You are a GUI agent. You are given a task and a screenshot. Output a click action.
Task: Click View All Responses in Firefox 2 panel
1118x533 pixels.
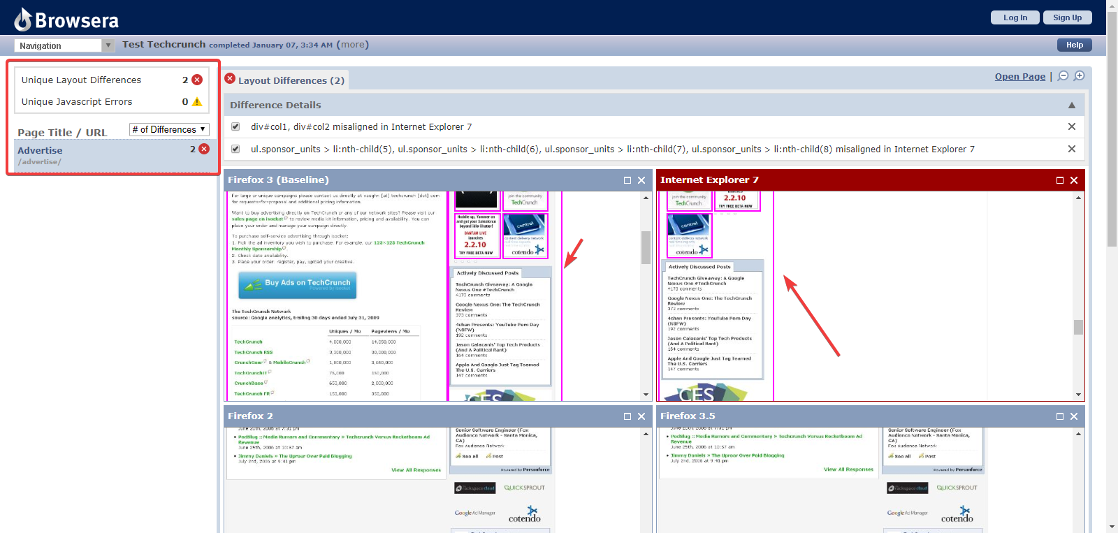(x=416, y=470)
